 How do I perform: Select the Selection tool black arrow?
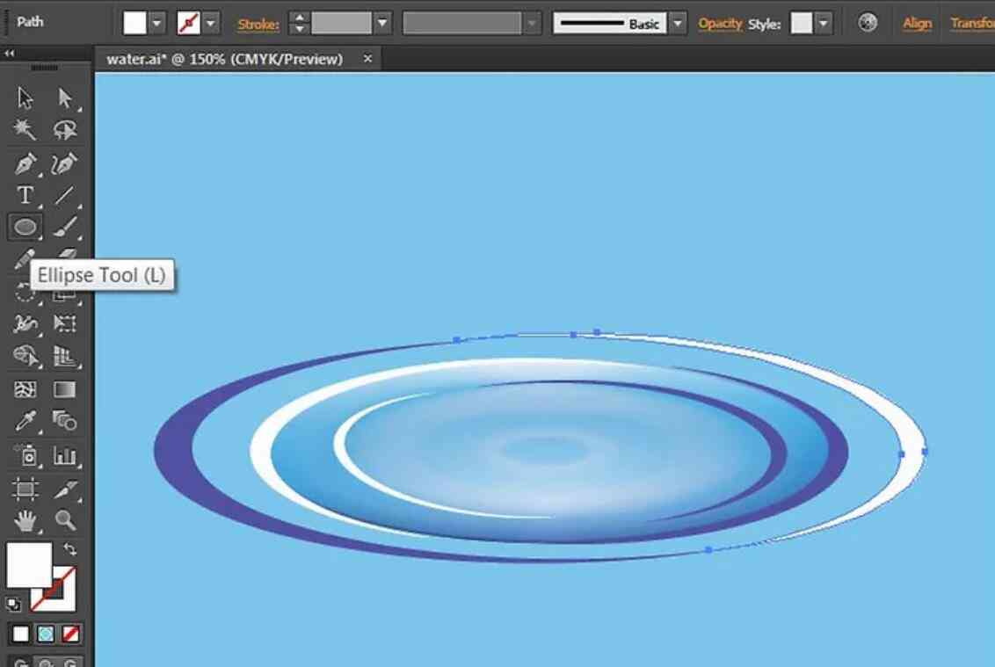pyautogui.click(x=25, y=98)
